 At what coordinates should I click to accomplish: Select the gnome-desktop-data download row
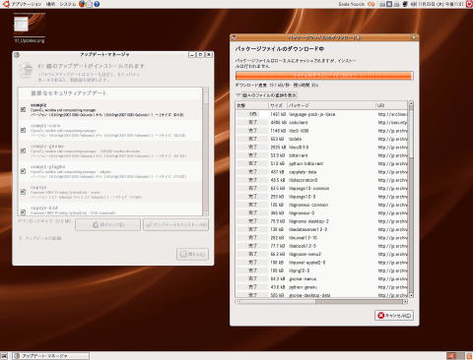click(321, 295)
